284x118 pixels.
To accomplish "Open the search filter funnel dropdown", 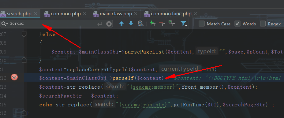I will [184, 24].
